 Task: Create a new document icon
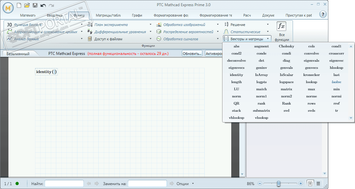point(19,5)
